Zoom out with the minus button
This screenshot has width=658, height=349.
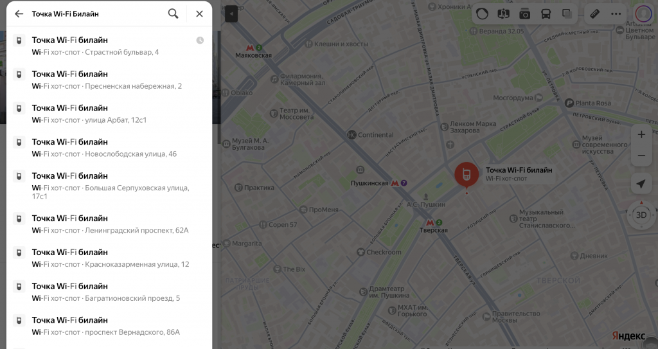tap(641, 156)
